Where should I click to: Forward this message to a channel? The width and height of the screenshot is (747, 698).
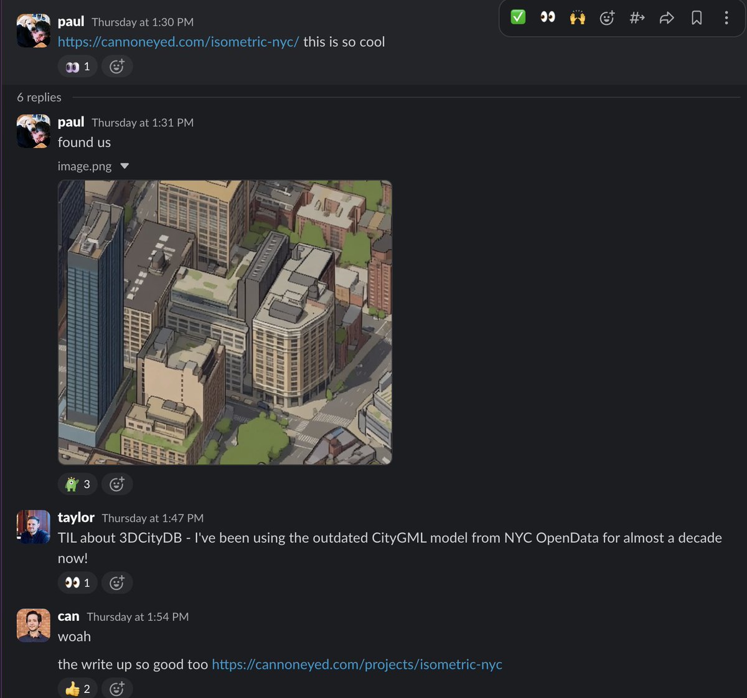[x=637, y=17]
